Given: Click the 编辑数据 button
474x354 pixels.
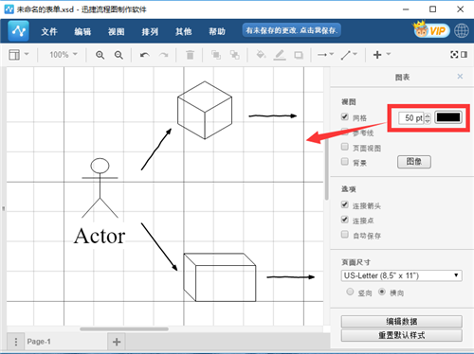Looking at the screenshot, I should (401, 321).
